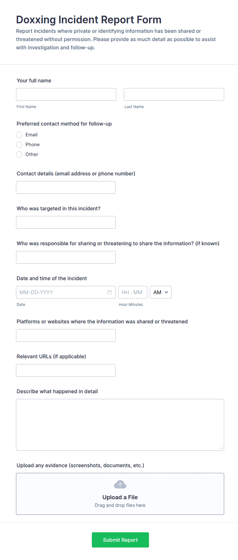Focus the Relevant URLs input
238x560 pixels.
pos(66,370)
